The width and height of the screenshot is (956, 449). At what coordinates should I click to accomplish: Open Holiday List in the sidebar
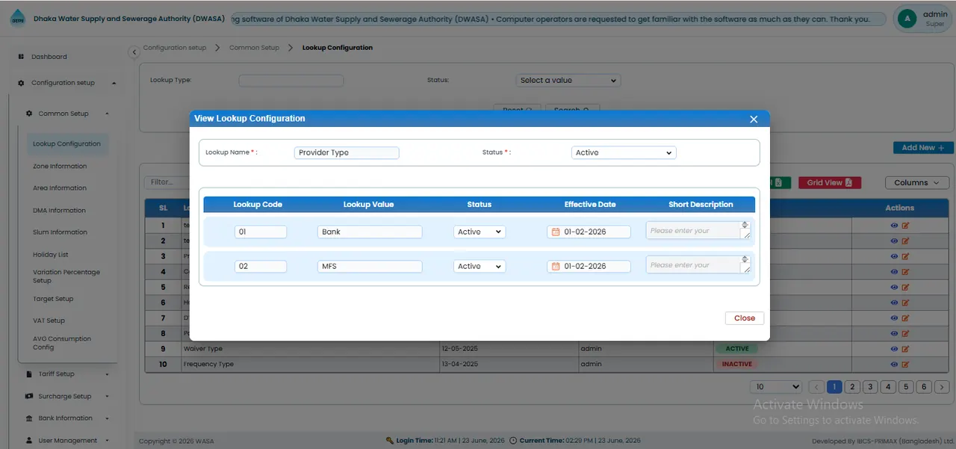[x=50, y=255]
